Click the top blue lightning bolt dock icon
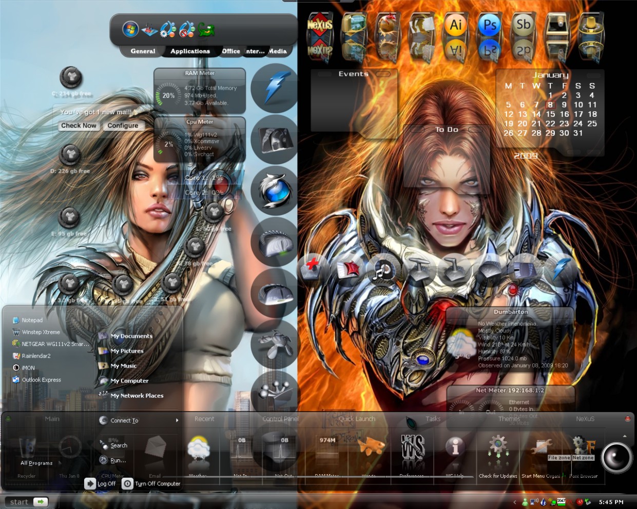 [275, 88]
